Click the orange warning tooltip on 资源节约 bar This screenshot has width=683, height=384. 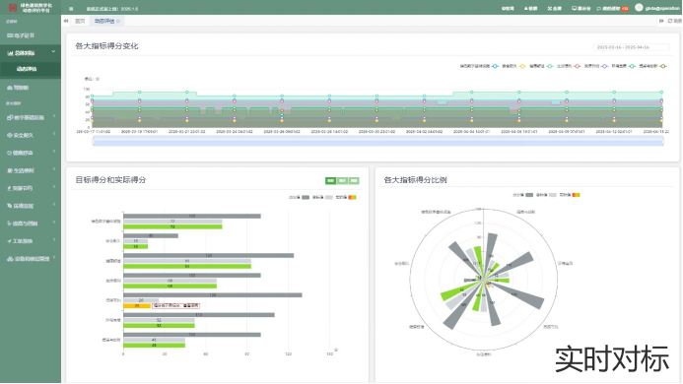(176, 305)
